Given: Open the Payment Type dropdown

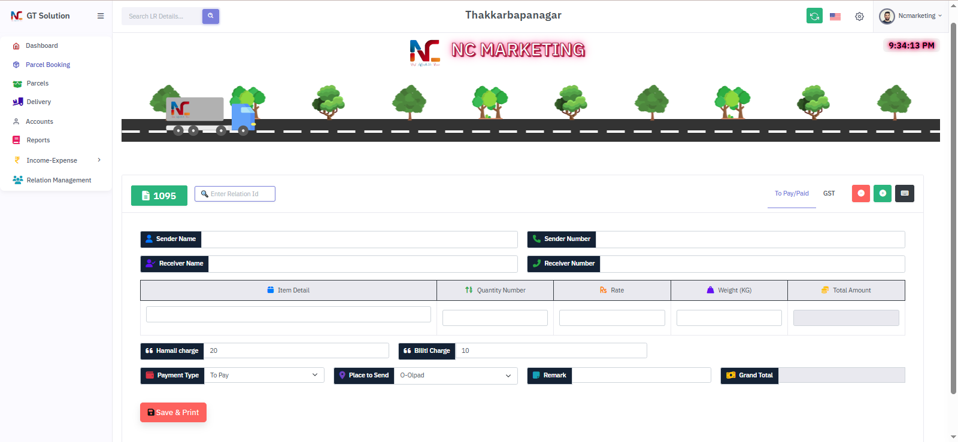Looking at the screenshot, I should pos(263,375).
